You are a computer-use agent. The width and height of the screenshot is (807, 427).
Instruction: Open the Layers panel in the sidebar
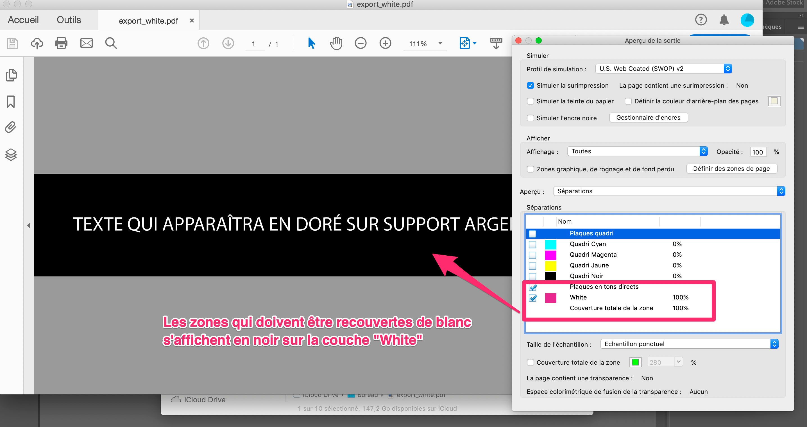pos(11,154)
